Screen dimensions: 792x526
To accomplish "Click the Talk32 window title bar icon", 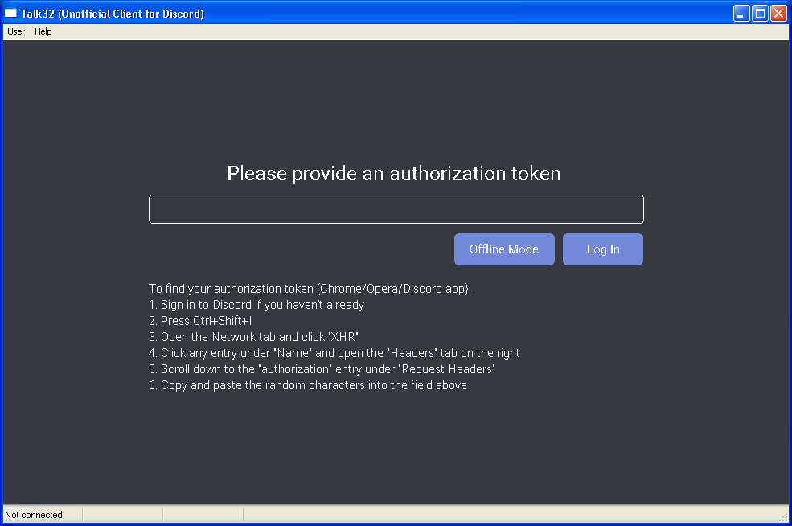I will [10, 14].
